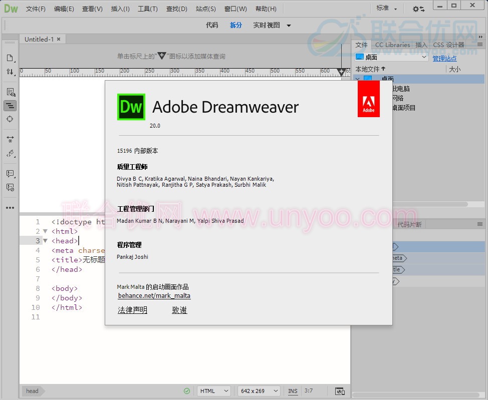Click the Expand All code tool
Viewport: 488px width, 400px height.
pos(10,140)
